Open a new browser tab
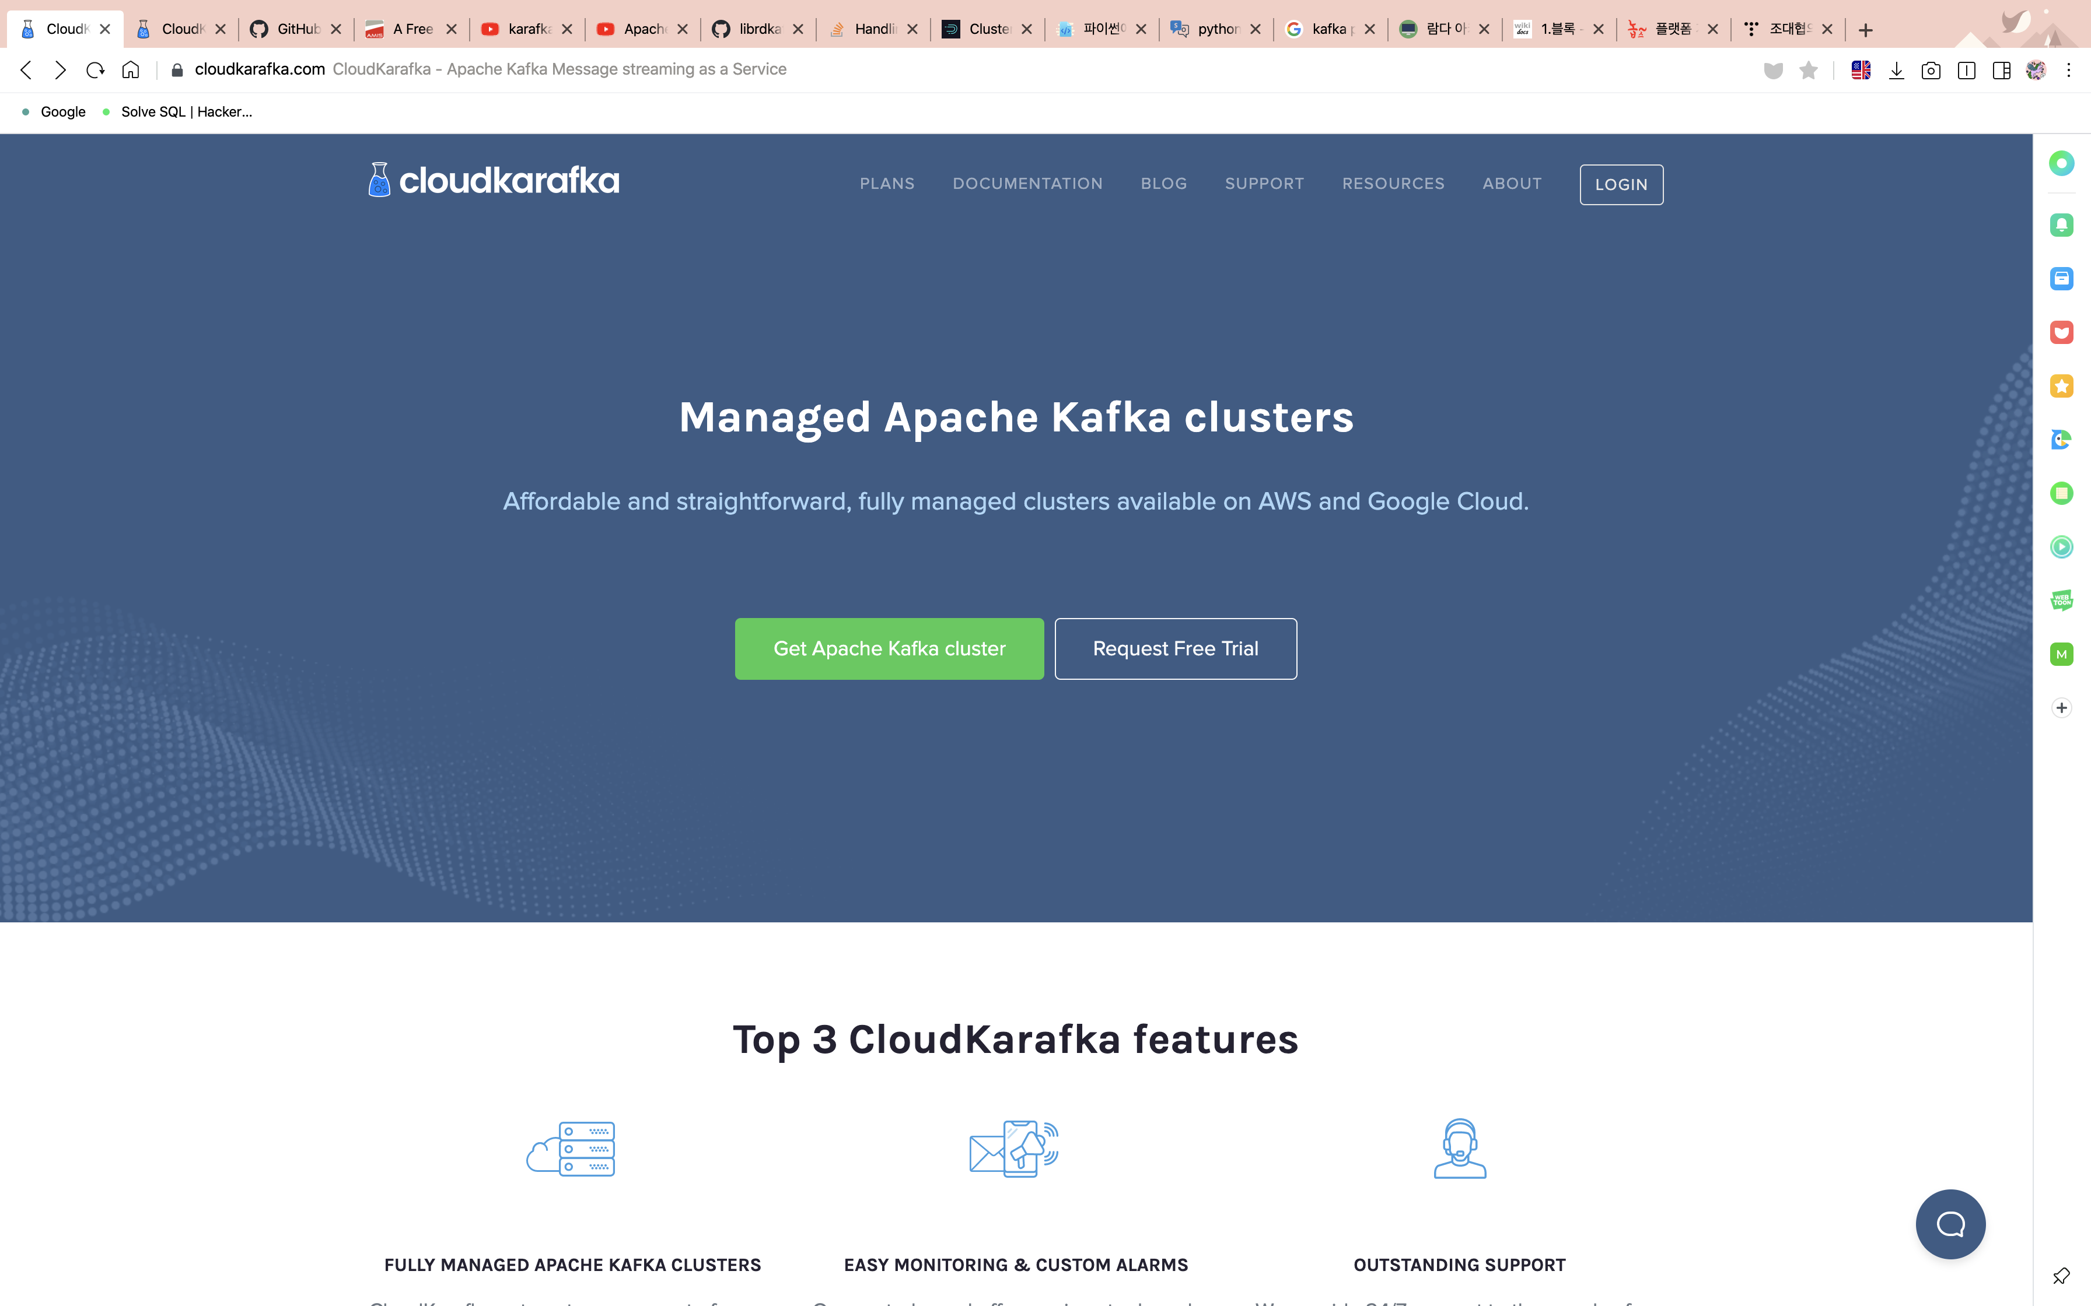2091x1306 pixels. [1865, 30]
